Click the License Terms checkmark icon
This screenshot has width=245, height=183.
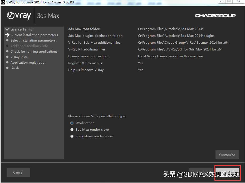(x=7, y=29)
